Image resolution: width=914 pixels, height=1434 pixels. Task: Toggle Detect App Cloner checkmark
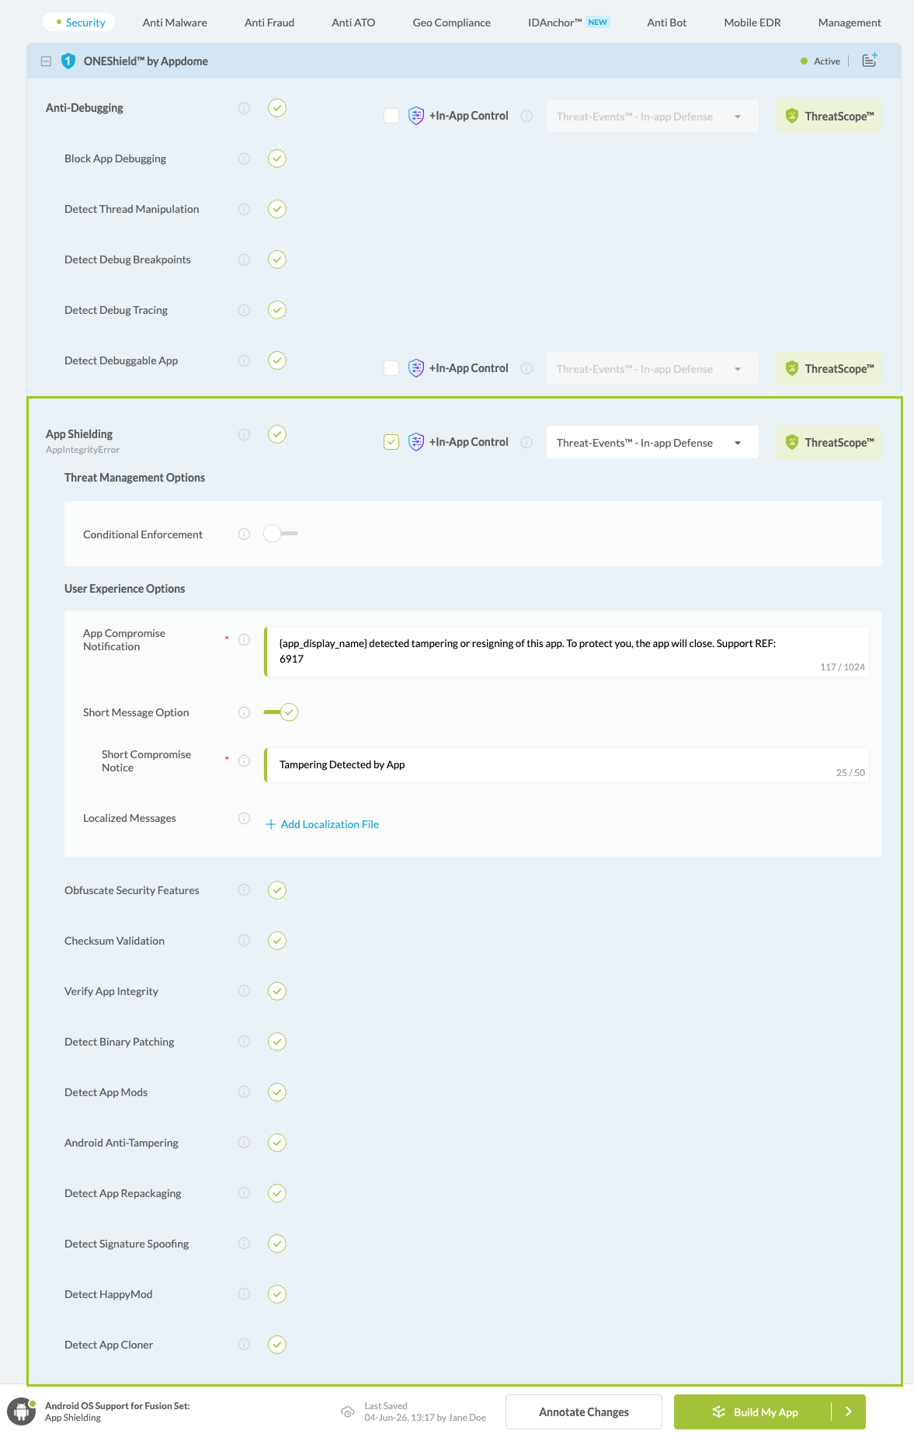277,1345
